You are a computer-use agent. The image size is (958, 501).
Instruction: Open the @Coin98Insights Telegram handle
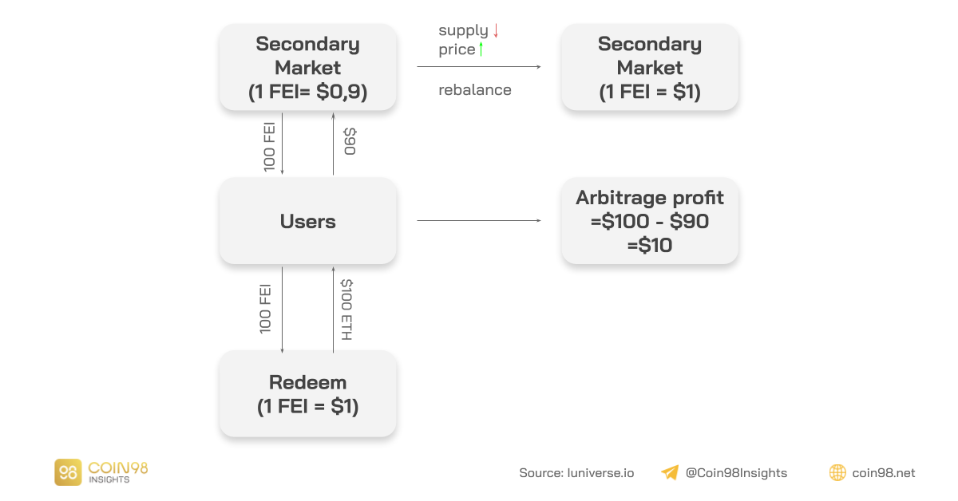tap(736, 473)
